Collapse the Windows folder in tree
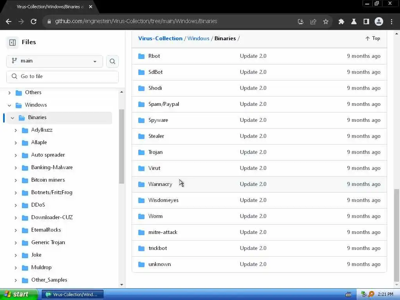Screen dimensions: 400x300 pyautogui.click(x=9, y=105)
